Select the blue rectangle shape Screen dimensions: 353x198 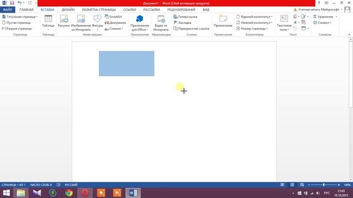click(126, 64)
